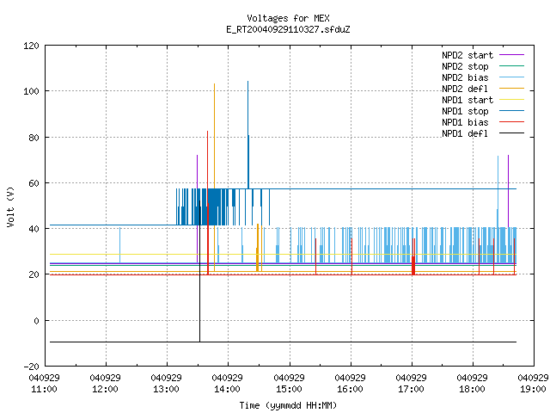550x413 pixels.
Task: Click the dark blue NPD1 stop spike near 104 V
Action: [x=248, y=135]
